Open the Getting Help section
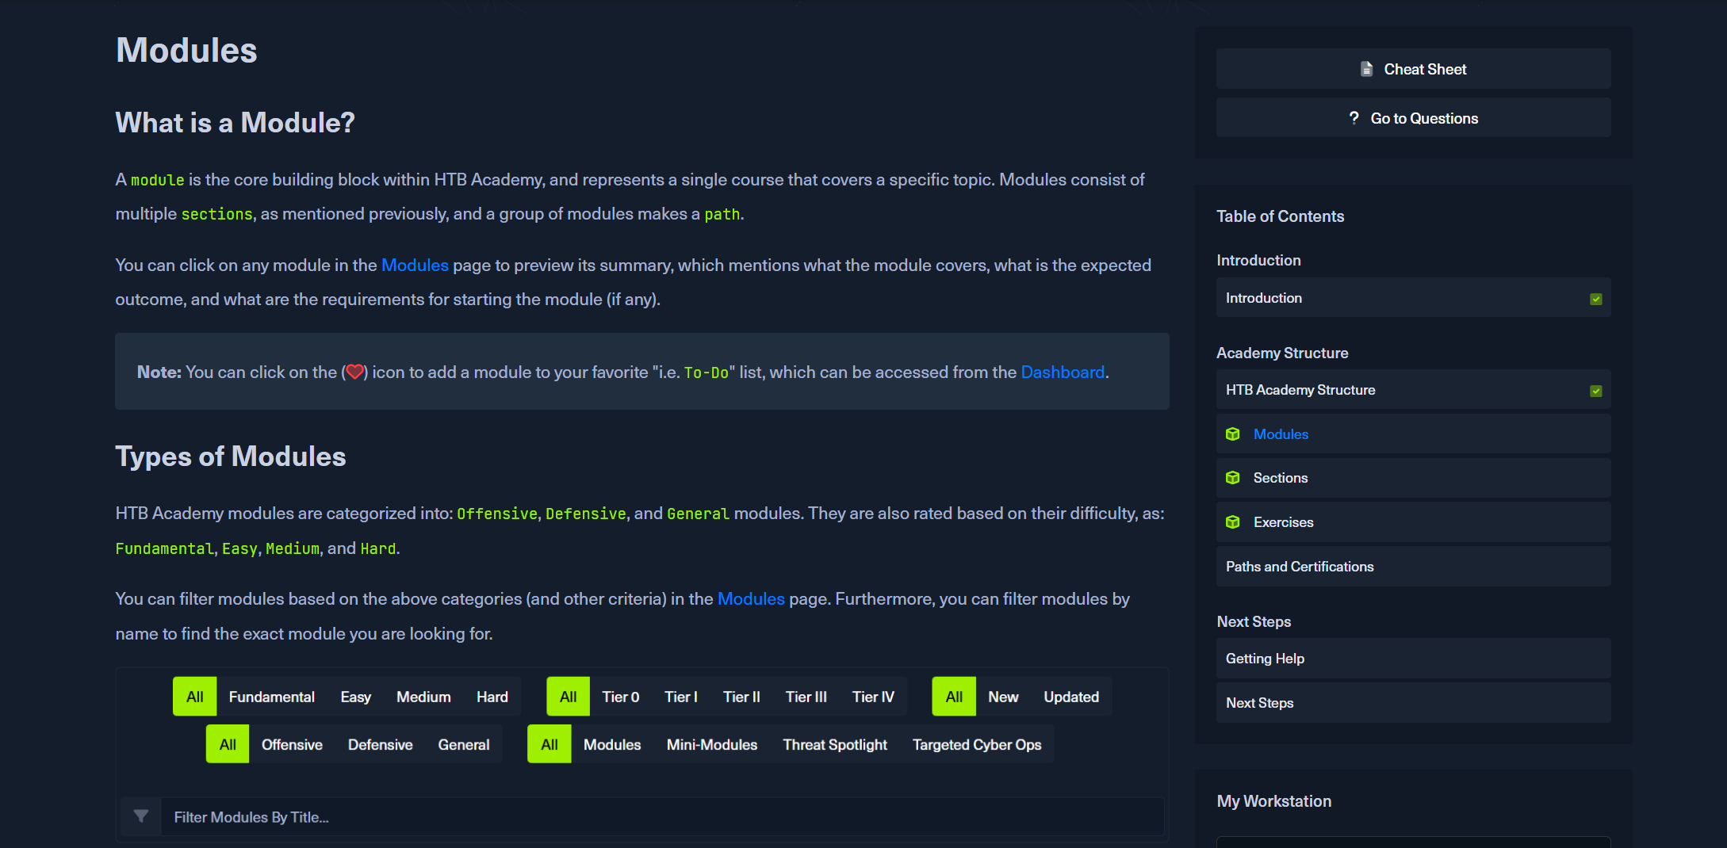 (1413, 659)
